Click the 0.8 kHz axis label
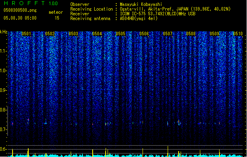247x157 pixels. click(3, 110)
